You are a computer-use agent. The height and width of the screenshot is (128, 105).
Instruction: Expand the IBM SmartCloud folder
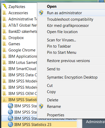(19, 69)
